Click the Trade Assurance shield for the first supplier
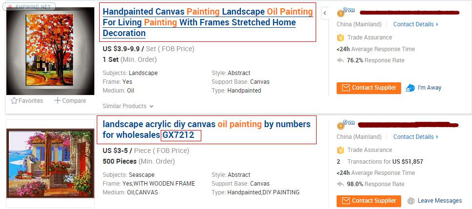This screenshot has height=209, width=472. coord(341,38)
